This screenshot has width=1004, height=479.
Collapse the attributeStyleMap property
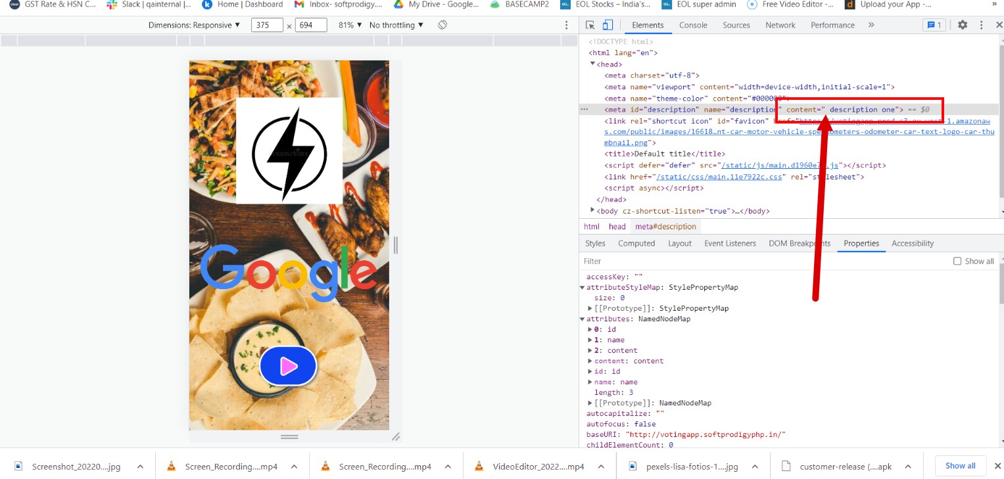click(582, 287)
